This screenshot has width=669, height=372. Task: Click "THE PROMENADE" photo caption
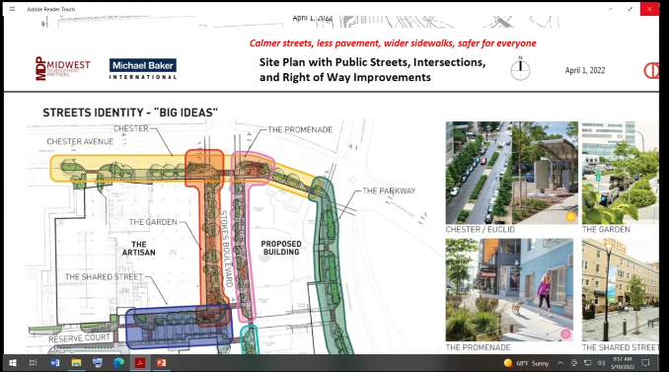[478, 347]
